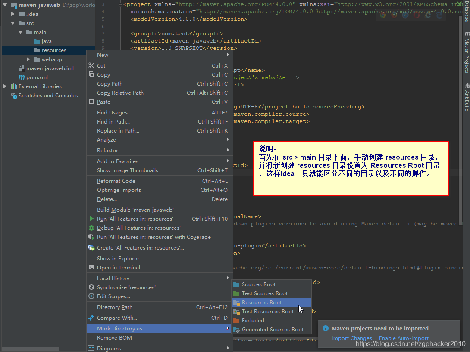Choose Reformat Code menu item

pyautogui.click(x=160, y=181)
